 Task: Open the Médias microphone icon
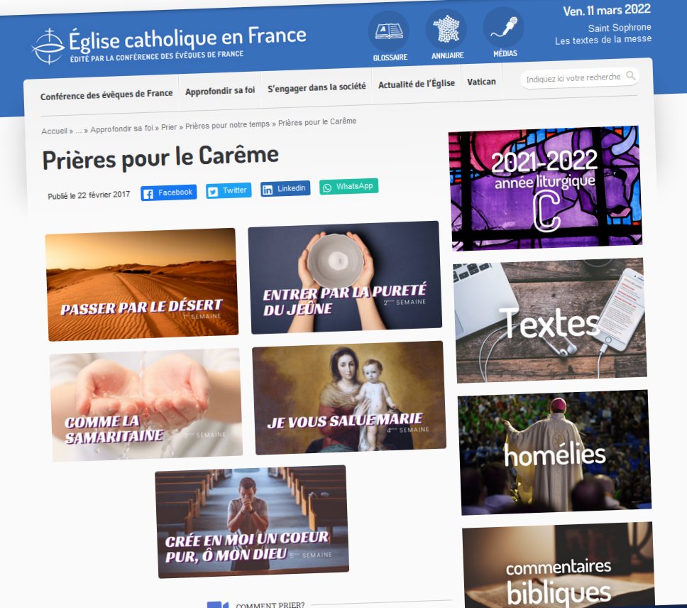(503, 27)
